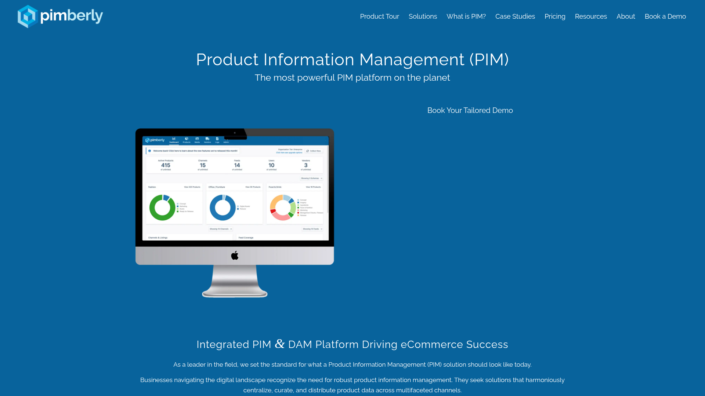Click the info icon in the welcome banner
The image size is (705, 396).
[x=150, y=151]
